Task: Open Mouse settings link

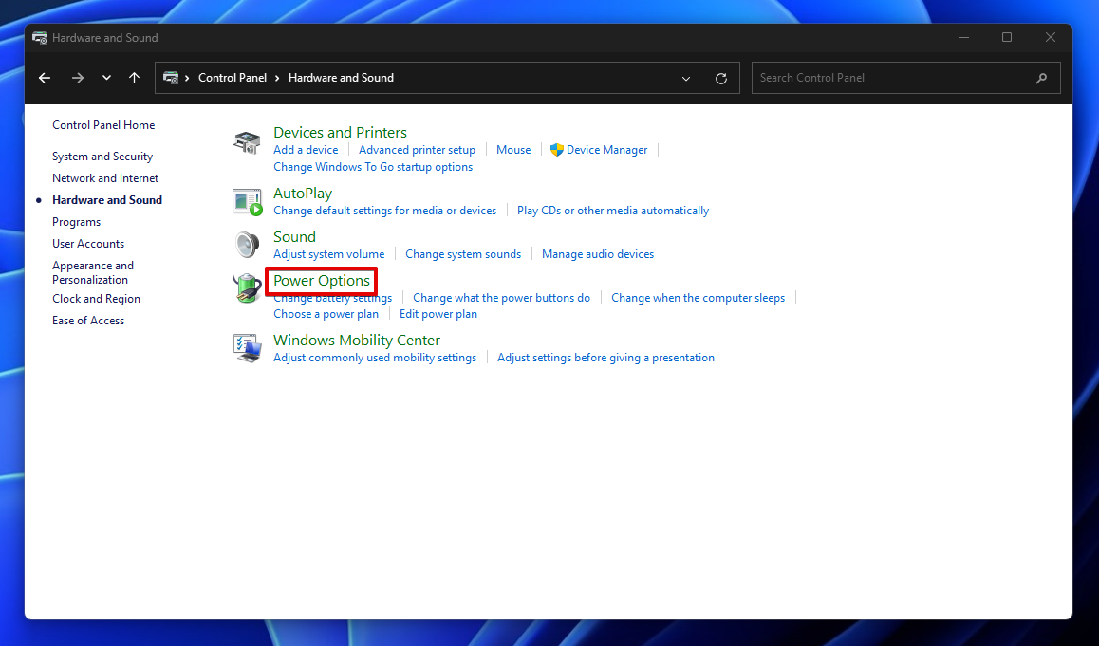Action: pyautogui.click(x=513, y=150)
